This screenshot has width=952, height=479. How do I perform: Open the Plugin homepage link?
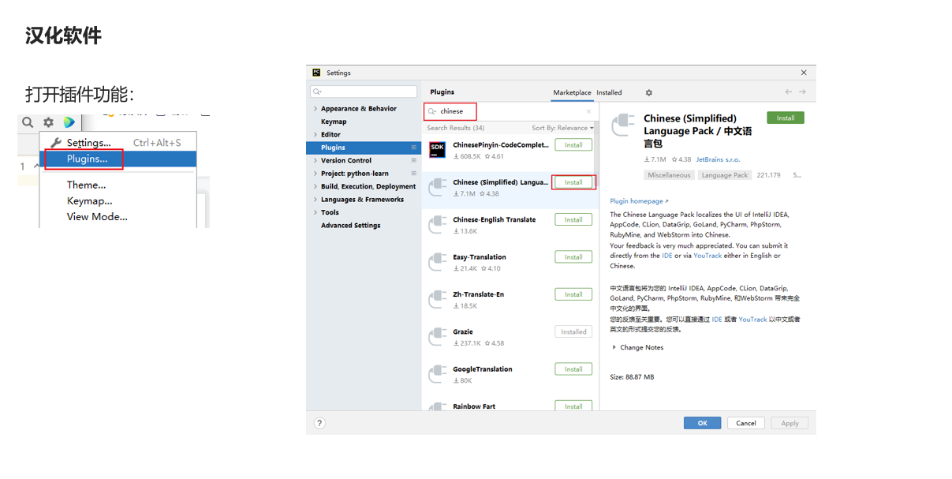pos(639,201)
